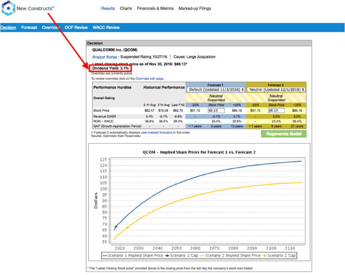
Task: Open the Results menu item
Action: (x=108, y=8)
